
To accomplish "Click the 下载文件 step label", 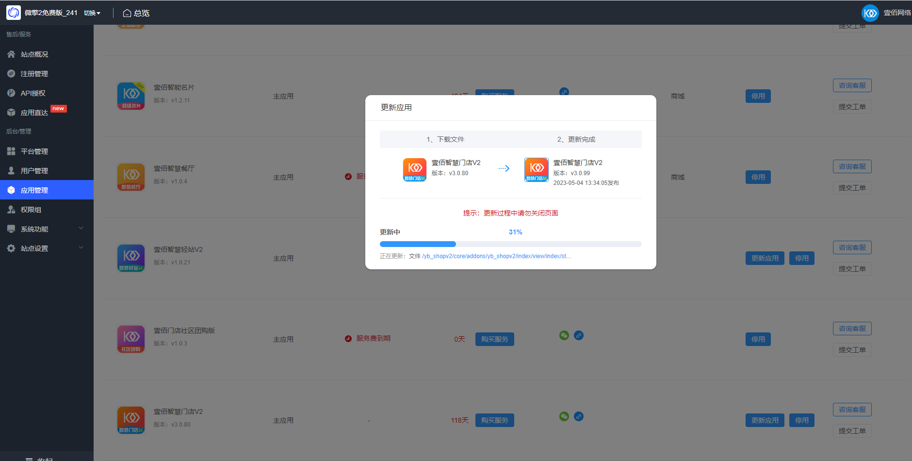I will (445, 139).
